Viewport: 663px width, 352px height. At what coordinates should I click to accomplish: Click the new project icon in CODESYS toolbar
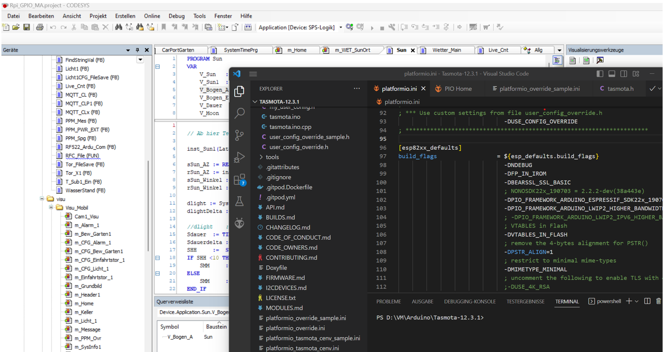click(x=6, y=27)
